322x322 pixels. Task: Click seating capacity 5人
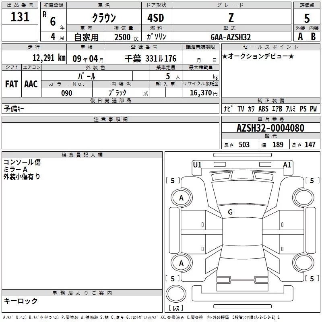(x=173, y=76)
